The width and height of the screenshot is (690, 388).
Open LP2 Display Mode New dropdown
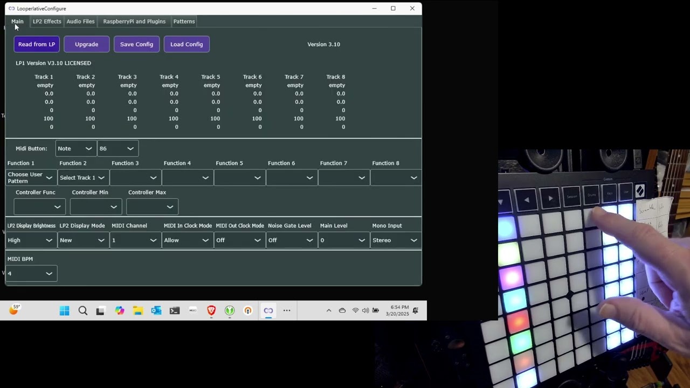82,240
